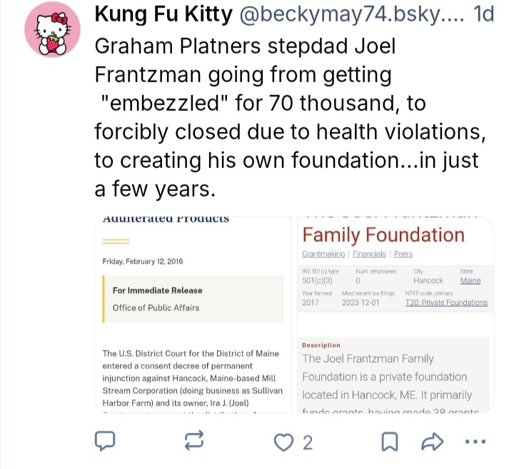The image size is (514, 469).
Task: Like the post with heart icon
Action: [286, 443]
